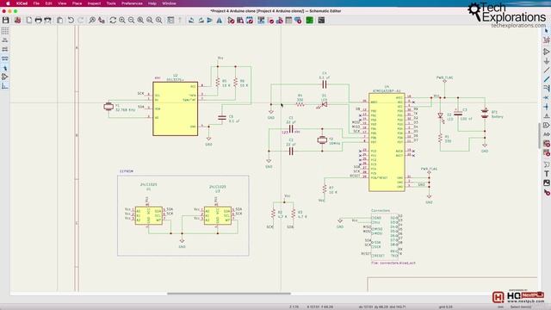Click the Save schematic icon
The image size is (551, 310).
click(x=6, y=20)
